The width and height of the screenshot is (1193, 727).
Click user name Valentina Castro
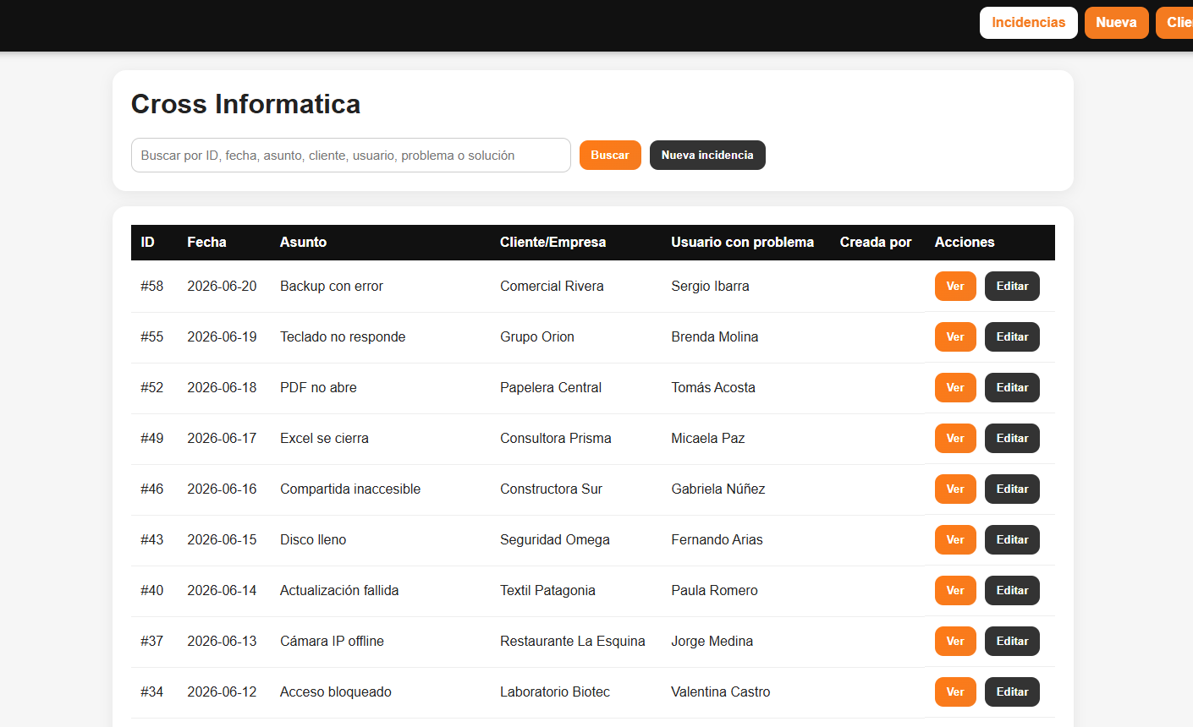coord(720,692)
